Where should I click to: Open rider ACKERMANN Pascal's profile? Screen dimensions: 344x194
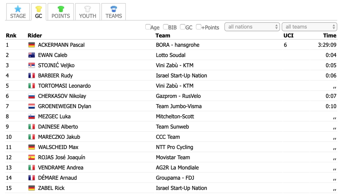point(61,45)
